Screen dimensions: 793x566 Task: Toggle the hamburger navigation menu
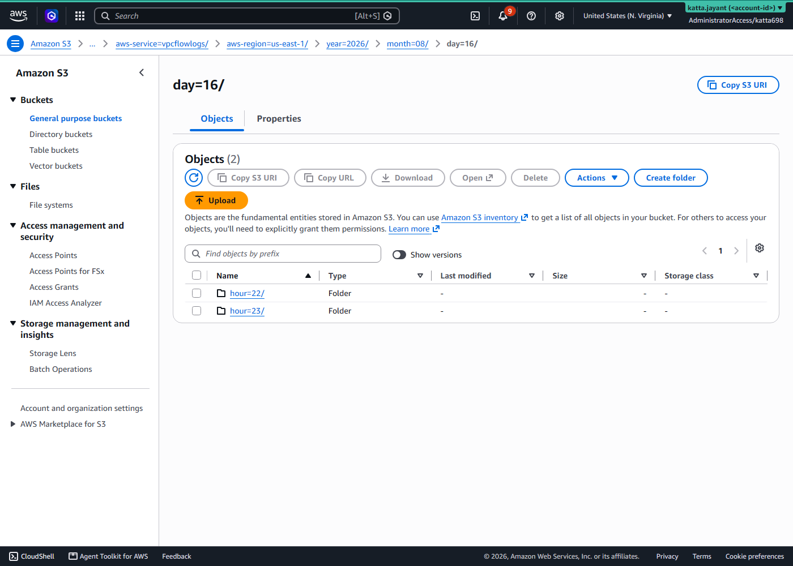[x=15, y=44]
